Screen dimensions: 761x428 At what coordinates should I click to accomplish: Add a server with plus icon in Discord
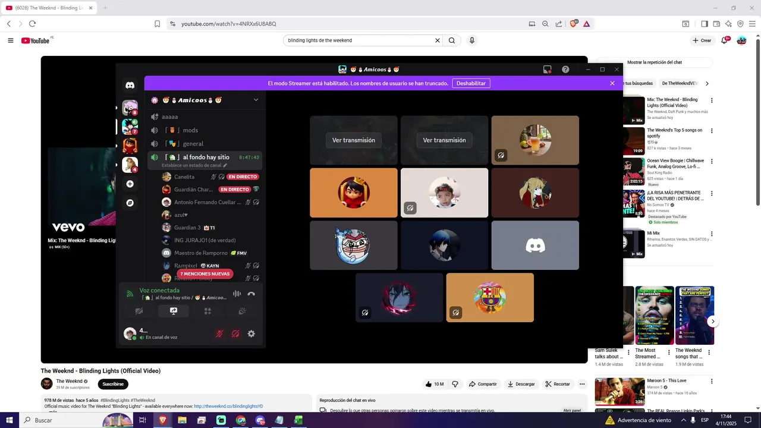(x=130, y=184)
